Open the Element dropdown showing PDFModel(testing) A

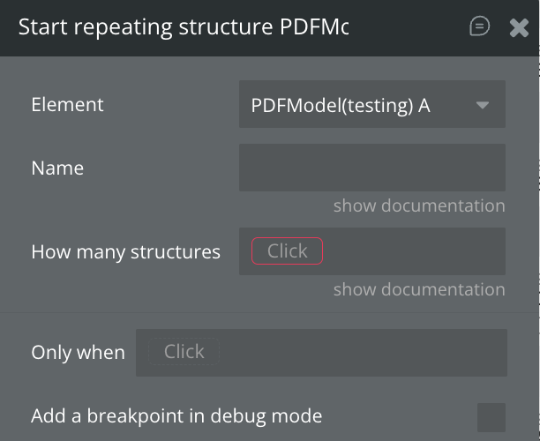tap(371, 105)
